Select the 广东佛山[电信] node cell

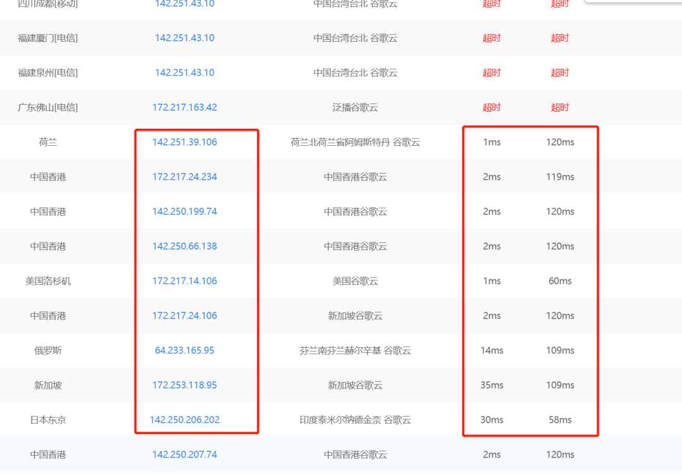click(48, 108)
